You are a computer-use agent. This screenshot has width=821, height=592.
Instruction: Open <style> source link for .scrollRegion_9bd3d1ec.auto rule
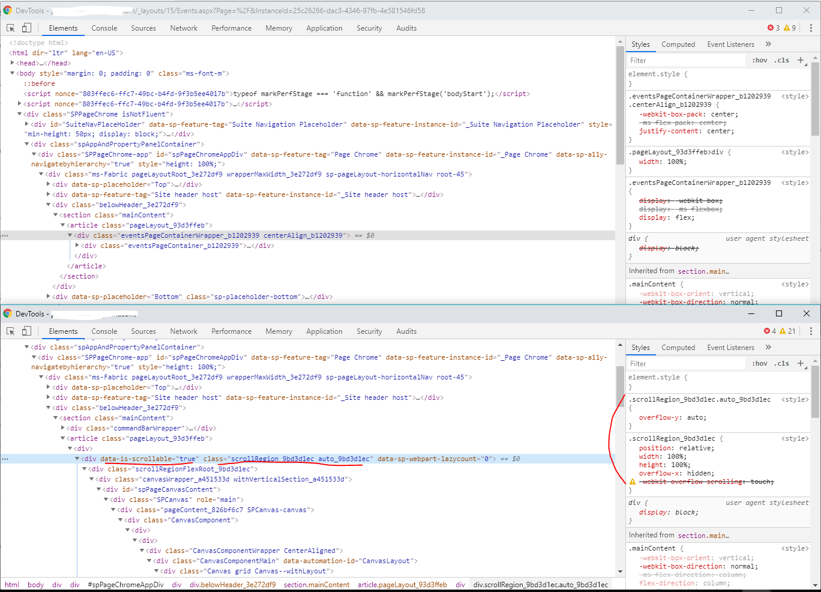tap(795, 399)
